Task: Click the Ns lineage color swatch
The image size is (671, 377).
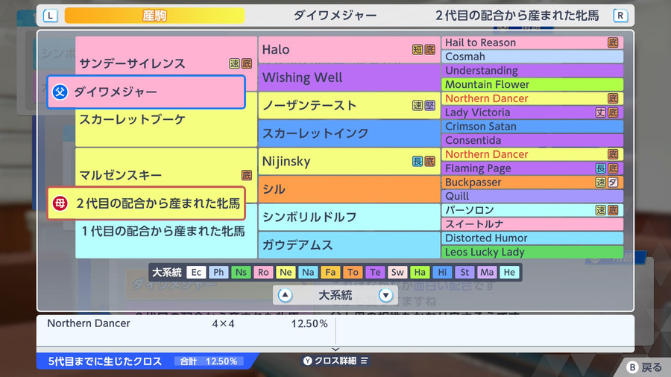Action: click(x=241, y=272)
